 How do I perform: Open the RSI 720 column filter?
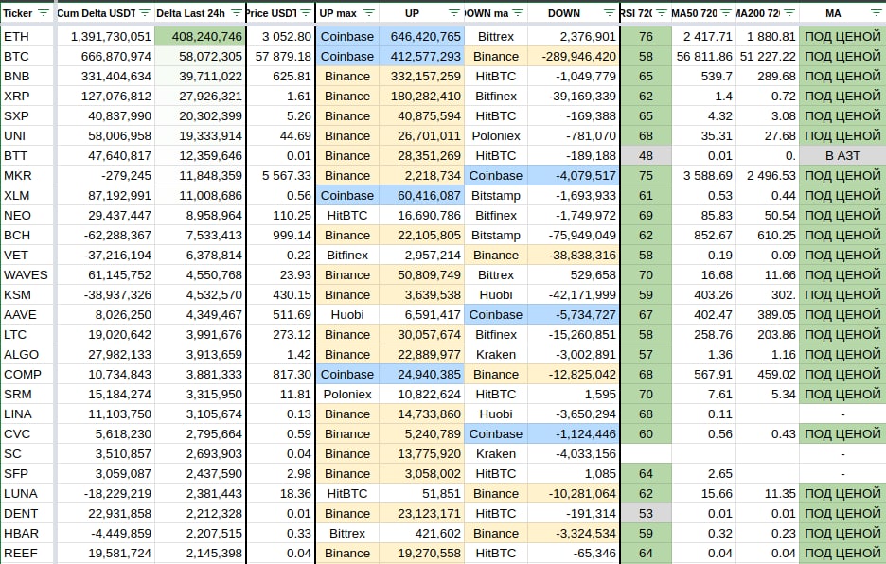pyautogui.click(x=661, y=13)
